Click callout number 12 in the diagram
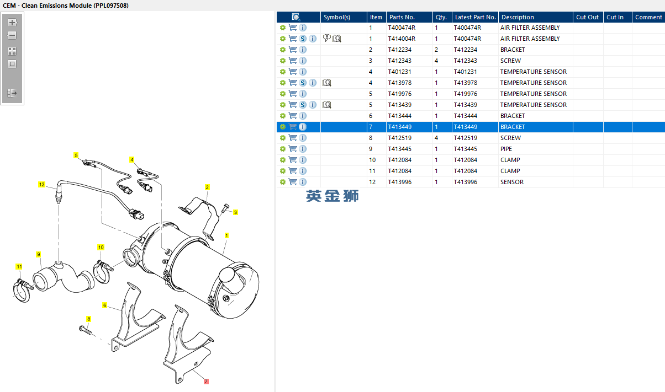Screen dimensions: 665x392 [x=41, y=185]
